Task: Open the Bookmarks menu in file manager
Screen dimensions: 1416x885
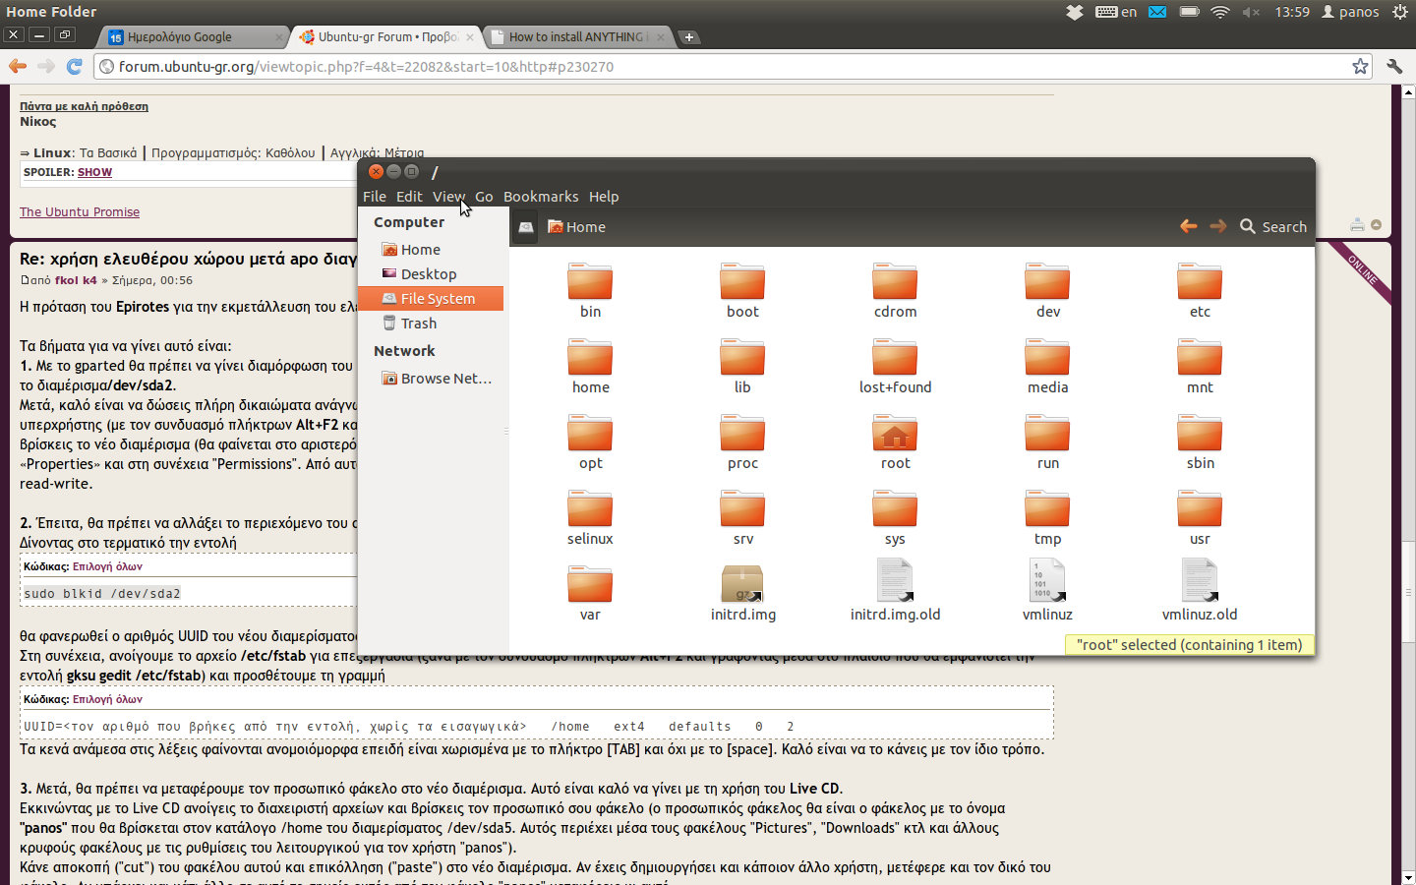Action: pyautogui.click(x=540, y=197)
